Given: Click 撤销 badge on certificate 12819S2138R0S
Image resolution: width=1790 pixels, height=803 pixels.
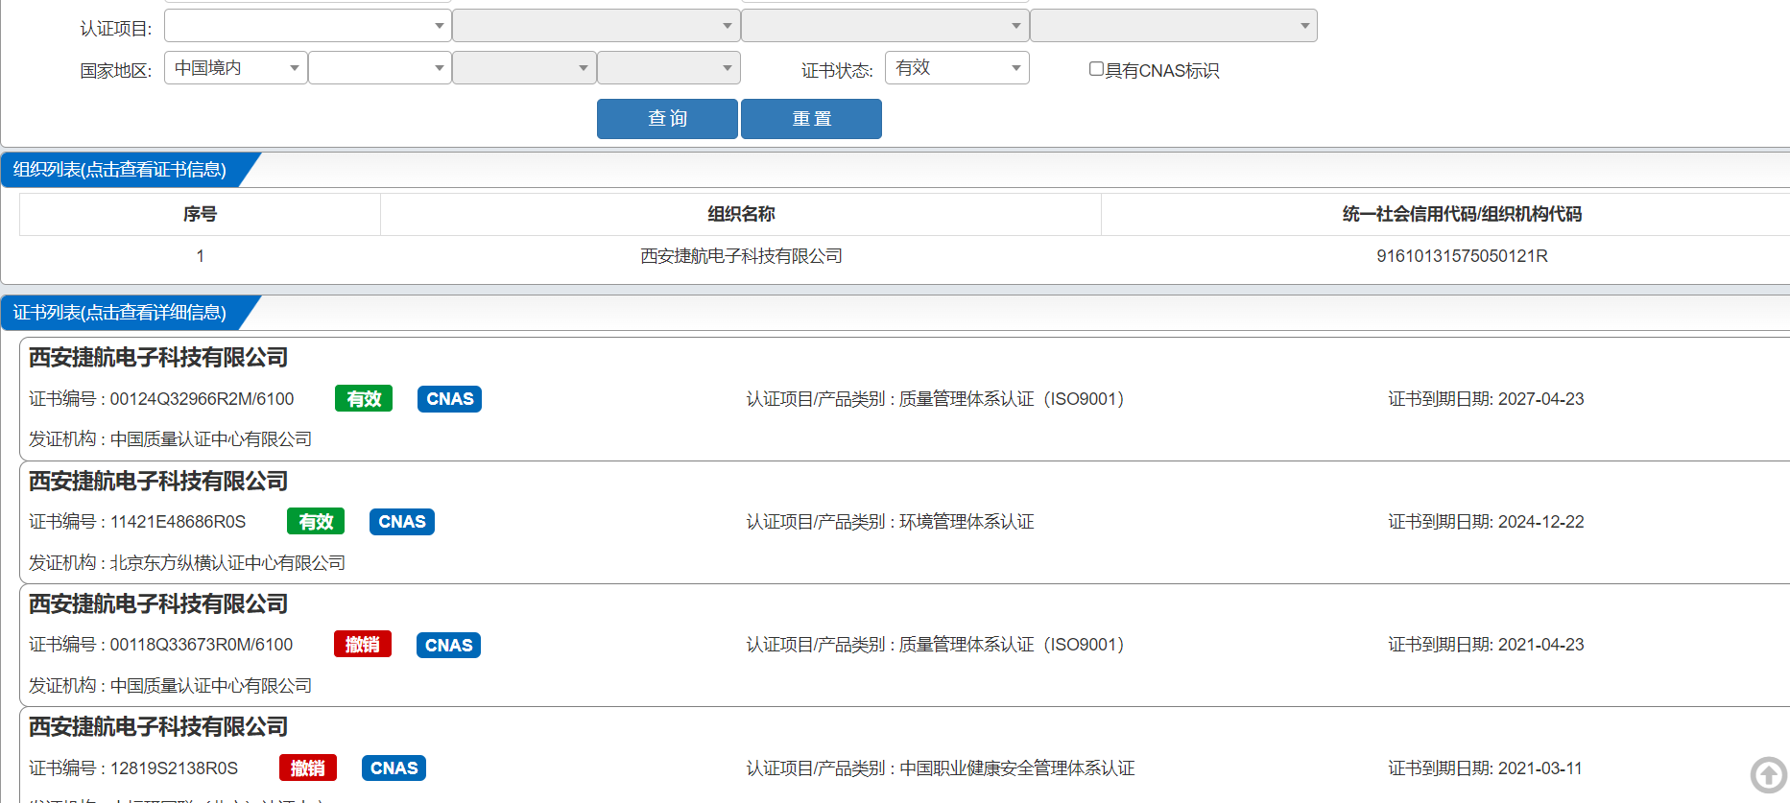Looking at the screenshot, I should (x=308, y=768).
